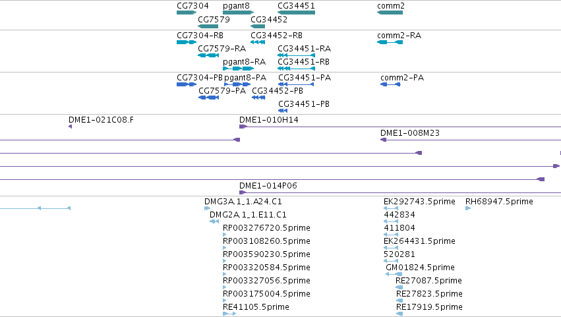
Task: Click the GM01824.5prime EST
Action: tap(394, 274)
